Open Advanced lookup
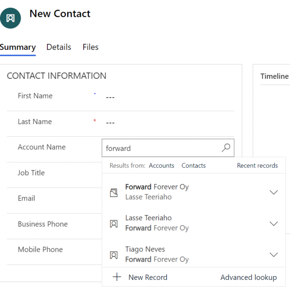Image resolution: width=290 pixels, height=290 pixels. [x=248, y=277]
